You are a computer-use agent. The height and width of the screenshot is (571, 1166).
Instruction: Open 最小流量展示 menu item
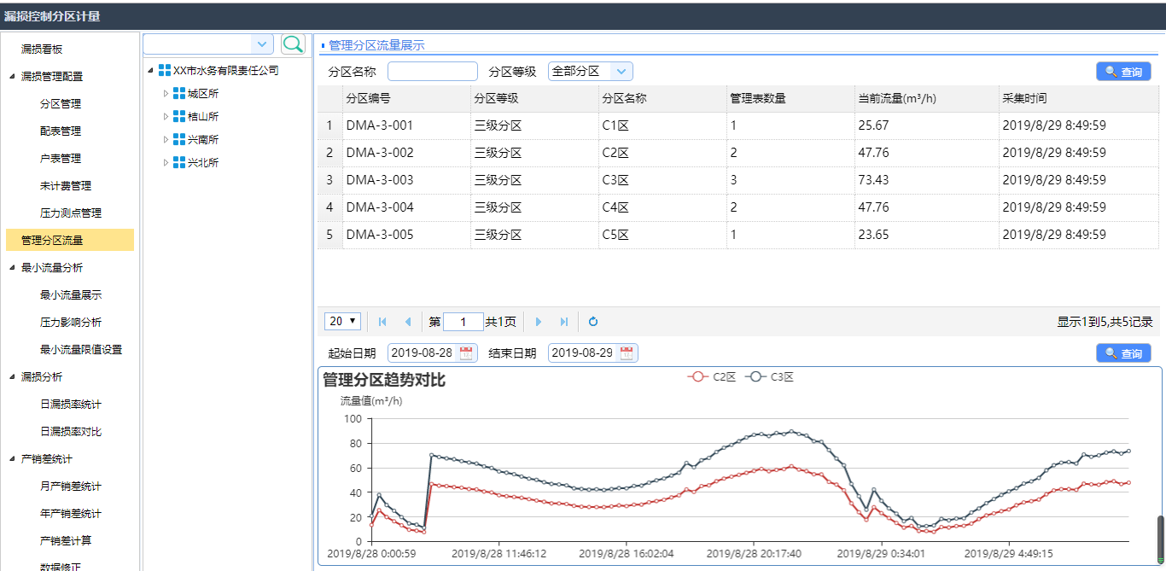point(71,295)
